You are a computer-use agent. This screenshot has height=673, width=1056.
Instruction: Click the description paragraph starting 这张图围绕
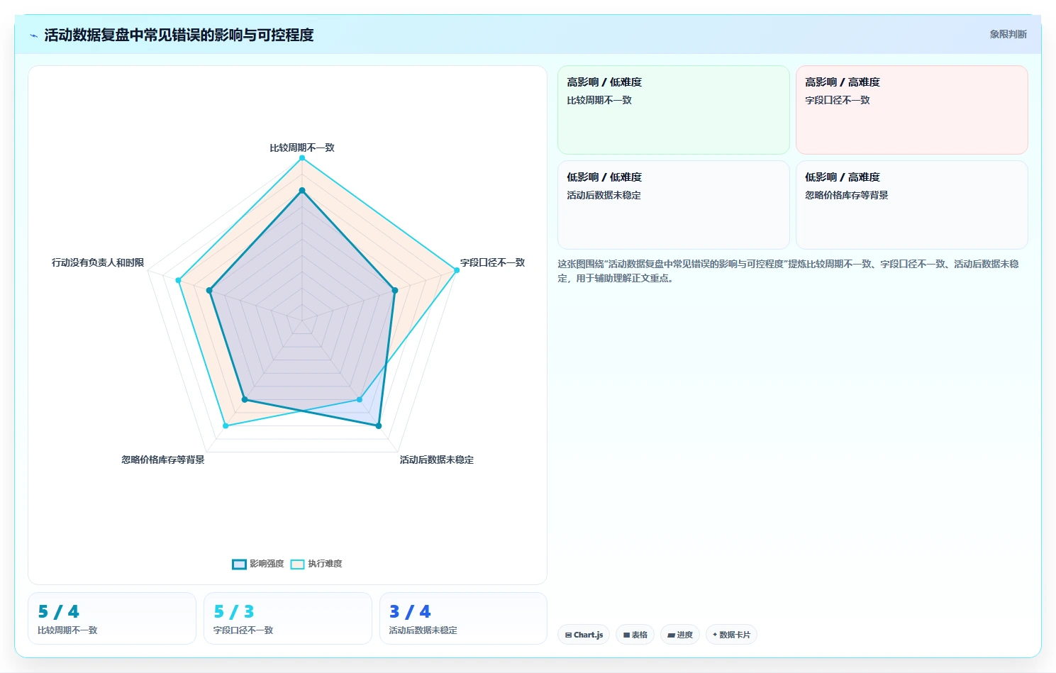click(x=788, y=271)
